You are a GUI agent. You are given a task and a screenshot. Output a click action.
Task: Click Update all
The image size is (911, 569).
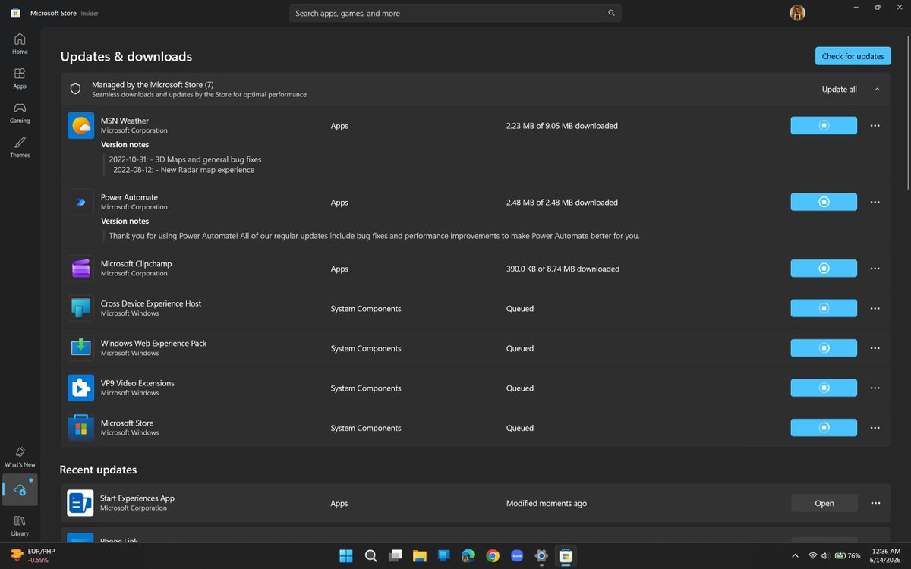[839, 89]
